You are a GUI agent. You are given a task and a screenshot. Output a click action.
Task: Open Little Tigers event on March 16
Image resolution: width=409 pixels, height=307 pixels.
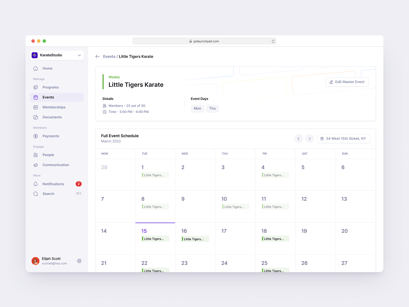coord(195,239)
